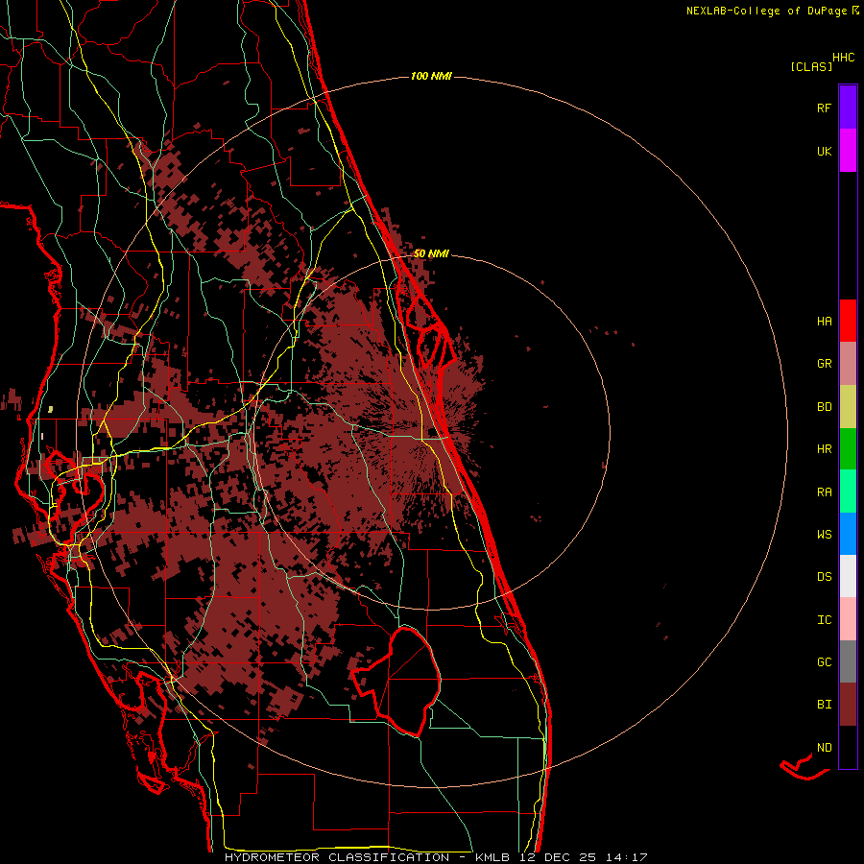Click the small yellow echo near Tampa
The height and width of the screenshot is (864, 864).
pos(50,409)
